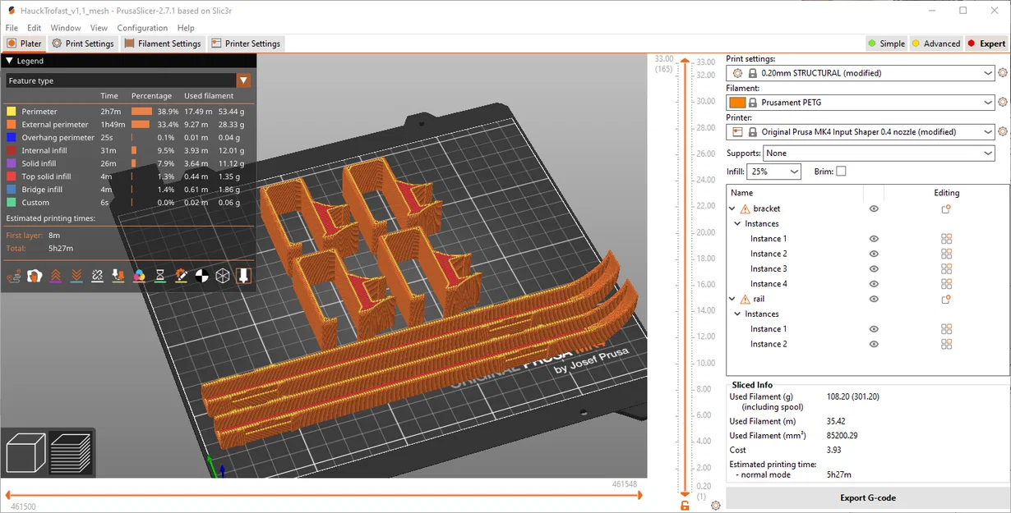
Task: Toggle Tool changes icon in legend toolbar
Action: coord(118,276)
